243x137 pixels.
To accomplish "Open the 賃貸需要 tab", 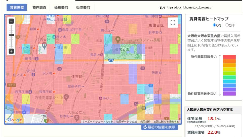I will coord(17,7).
